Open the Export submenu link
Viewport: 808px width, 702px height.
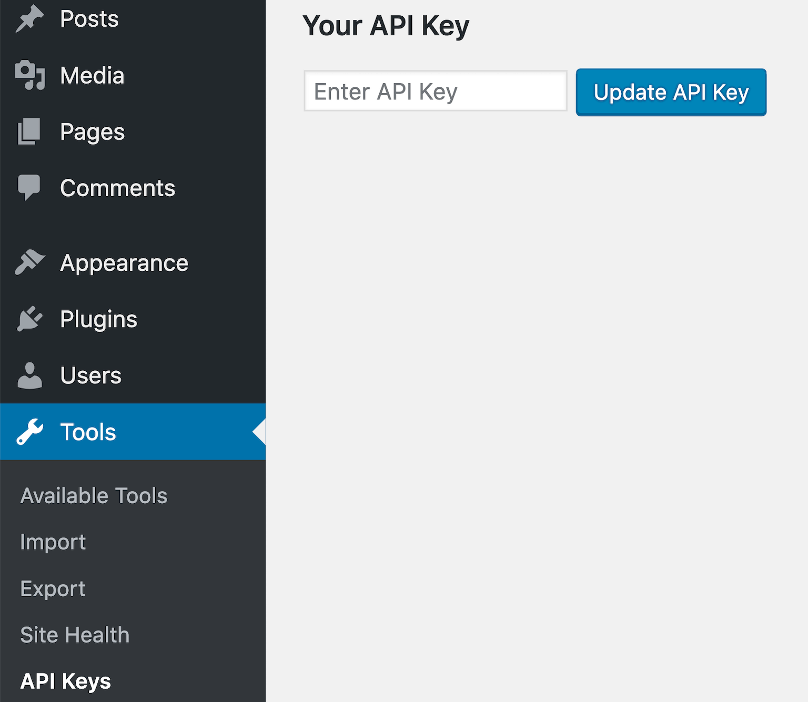coord(53,588)
